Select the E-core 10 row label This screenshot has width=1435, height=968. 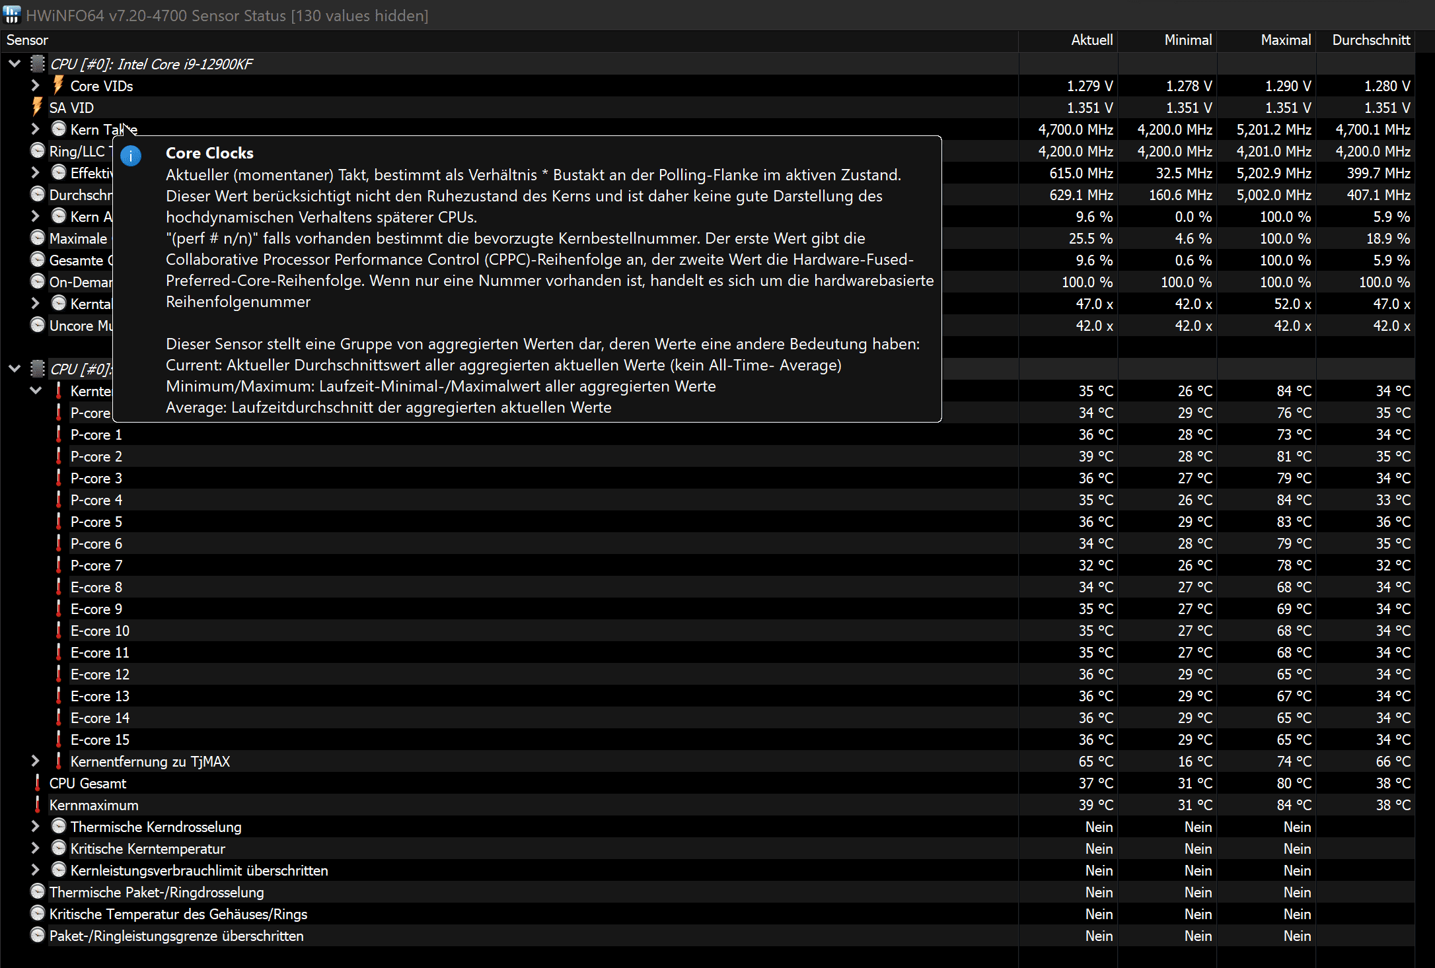[100, 631]
